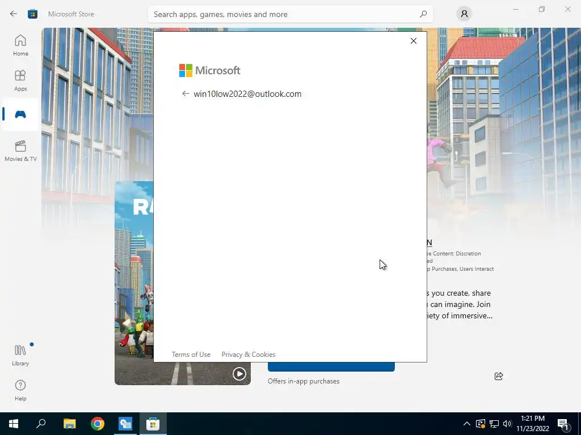Open the volume speaker tray icon
Image resolution: width=581 pixels, height=435 pixels.
(507, 424)
